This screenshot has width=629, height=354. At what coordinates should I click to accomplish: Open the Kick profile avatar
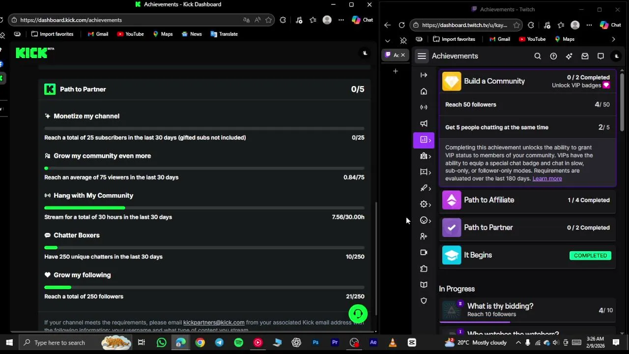coord(365,53)
